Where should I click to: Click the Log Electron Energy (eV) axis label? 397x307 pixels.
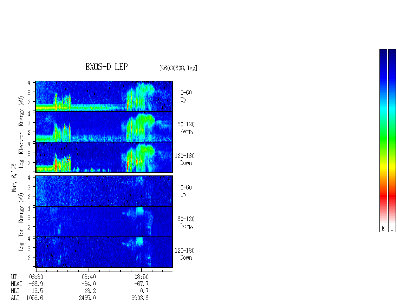(x=21, y=132)
